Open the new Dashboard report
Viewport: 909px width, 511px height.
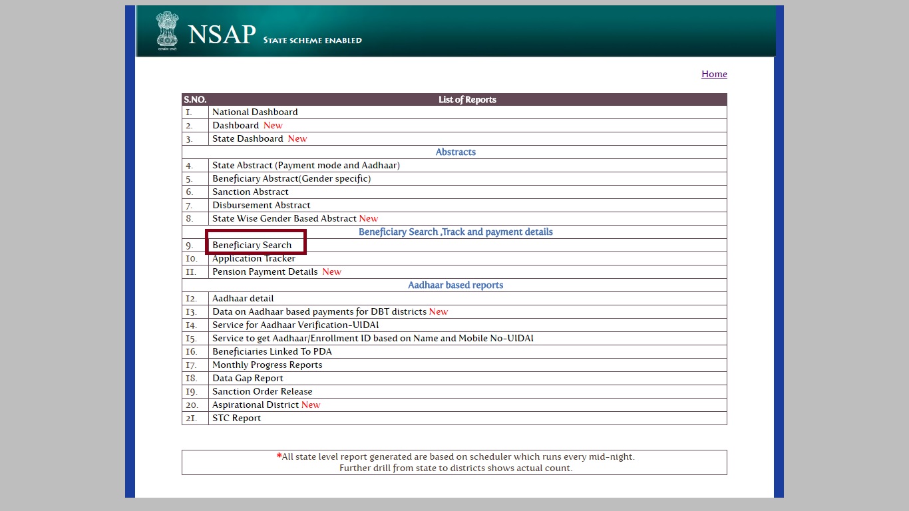236,125
